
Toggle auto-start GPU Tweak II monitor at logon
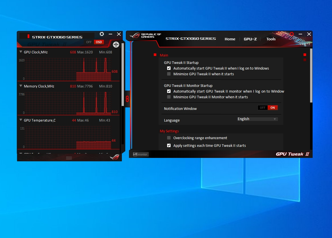point(169,91)
